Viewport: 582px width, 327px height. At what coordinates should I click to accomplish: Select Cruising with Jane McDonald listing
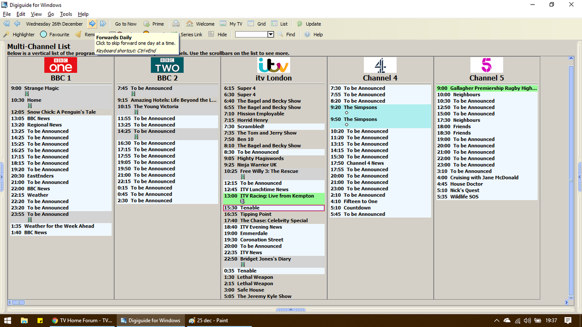tap(487, 178)
